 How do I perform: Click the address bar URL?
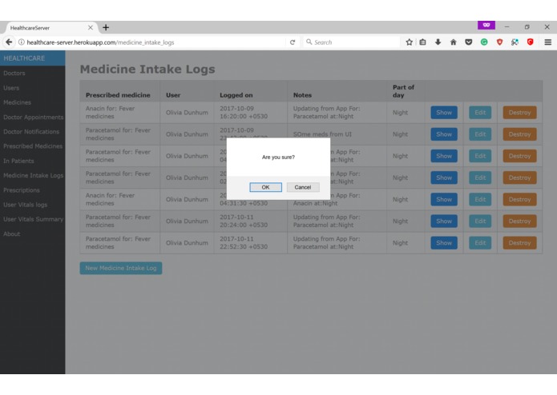coord(100,42)
